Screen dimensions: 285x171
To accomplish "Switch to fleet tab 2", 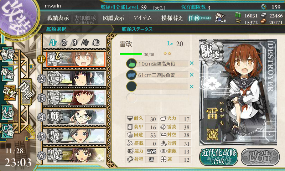I will pyautogui.click(x=64, y=43).
